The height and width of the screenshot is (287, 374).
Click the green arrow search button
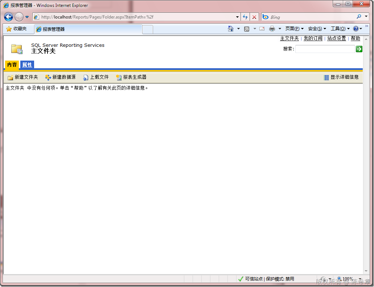click(359, 49)
